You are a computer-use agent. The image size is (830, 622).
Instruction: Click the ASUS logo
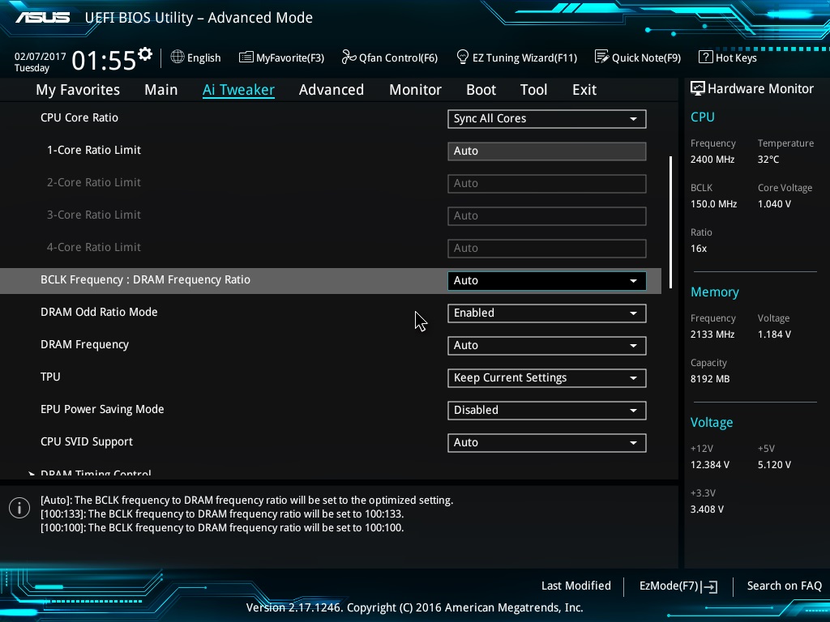tap(42, 18)
